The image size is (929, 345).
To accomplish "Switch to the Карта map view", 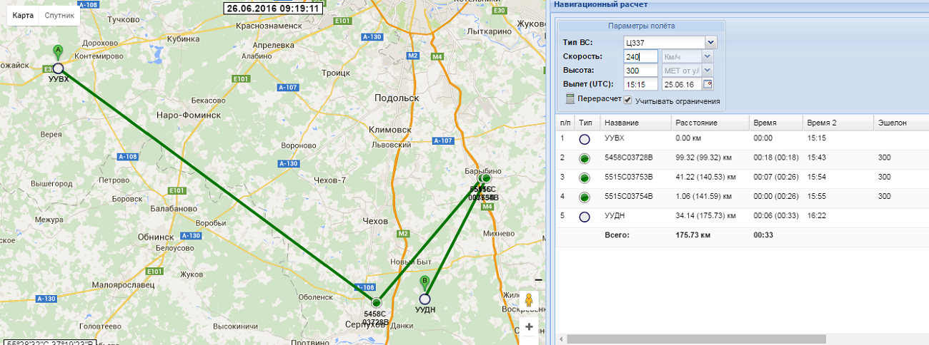I will (23, 15).
